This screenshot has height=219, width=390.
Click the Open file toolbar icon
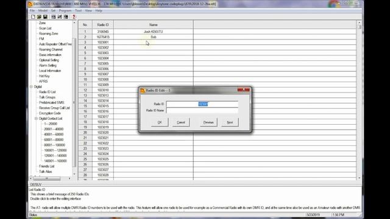pyautogui.click(x=39, y=16)
